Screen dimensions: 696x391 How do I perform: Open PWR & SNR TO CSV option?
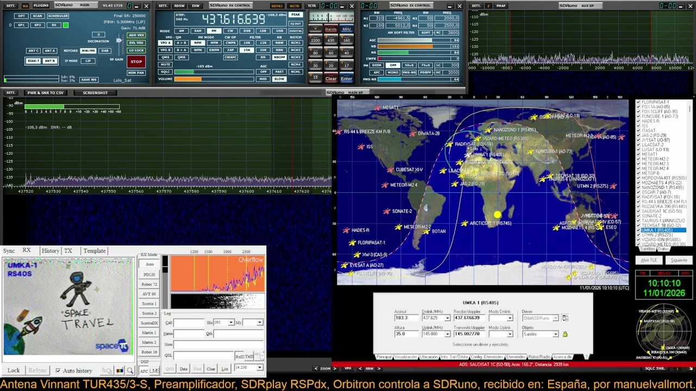pyautogui.click(x=46, y=93)
